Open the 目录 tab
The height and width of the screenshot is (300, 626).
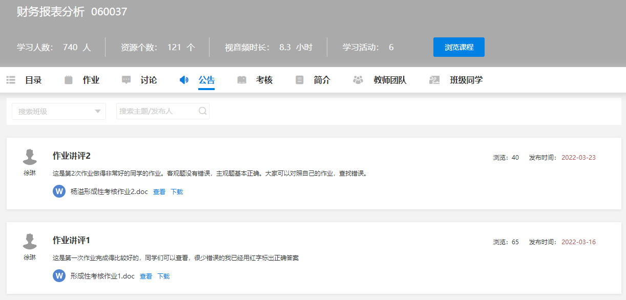33,80
